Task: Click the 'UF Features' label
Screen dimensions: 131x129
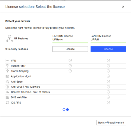Action: [21, 38]
